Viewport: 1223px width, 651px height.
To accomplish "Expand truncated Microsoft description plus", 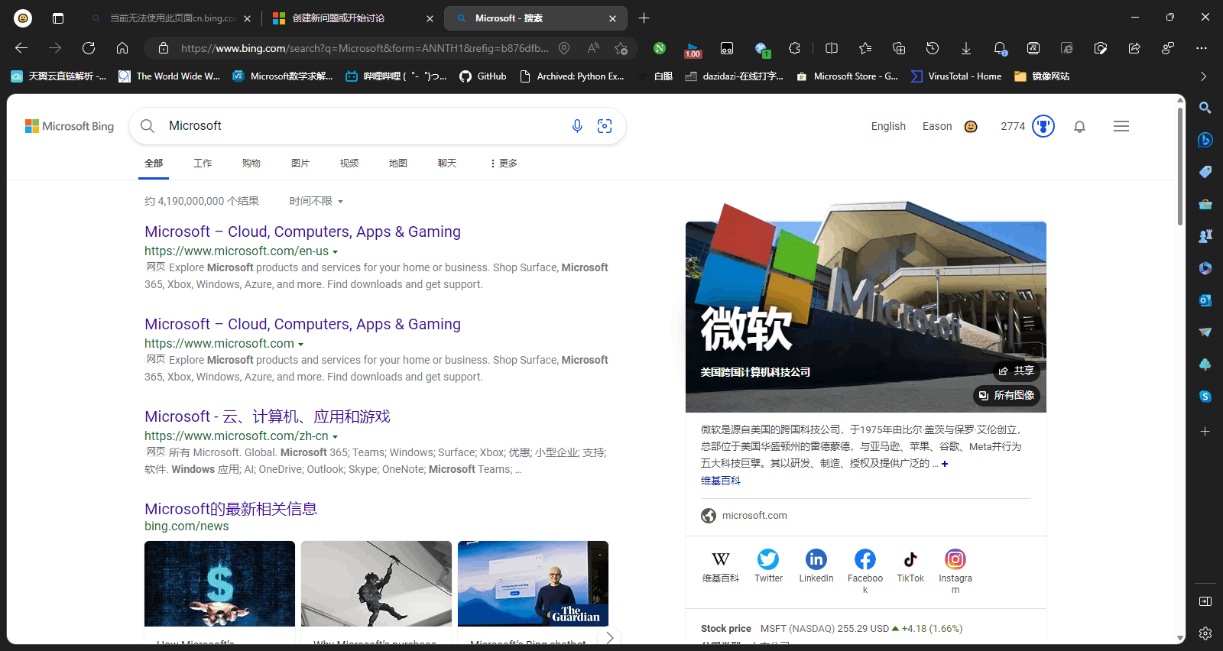I will [945, 464].
